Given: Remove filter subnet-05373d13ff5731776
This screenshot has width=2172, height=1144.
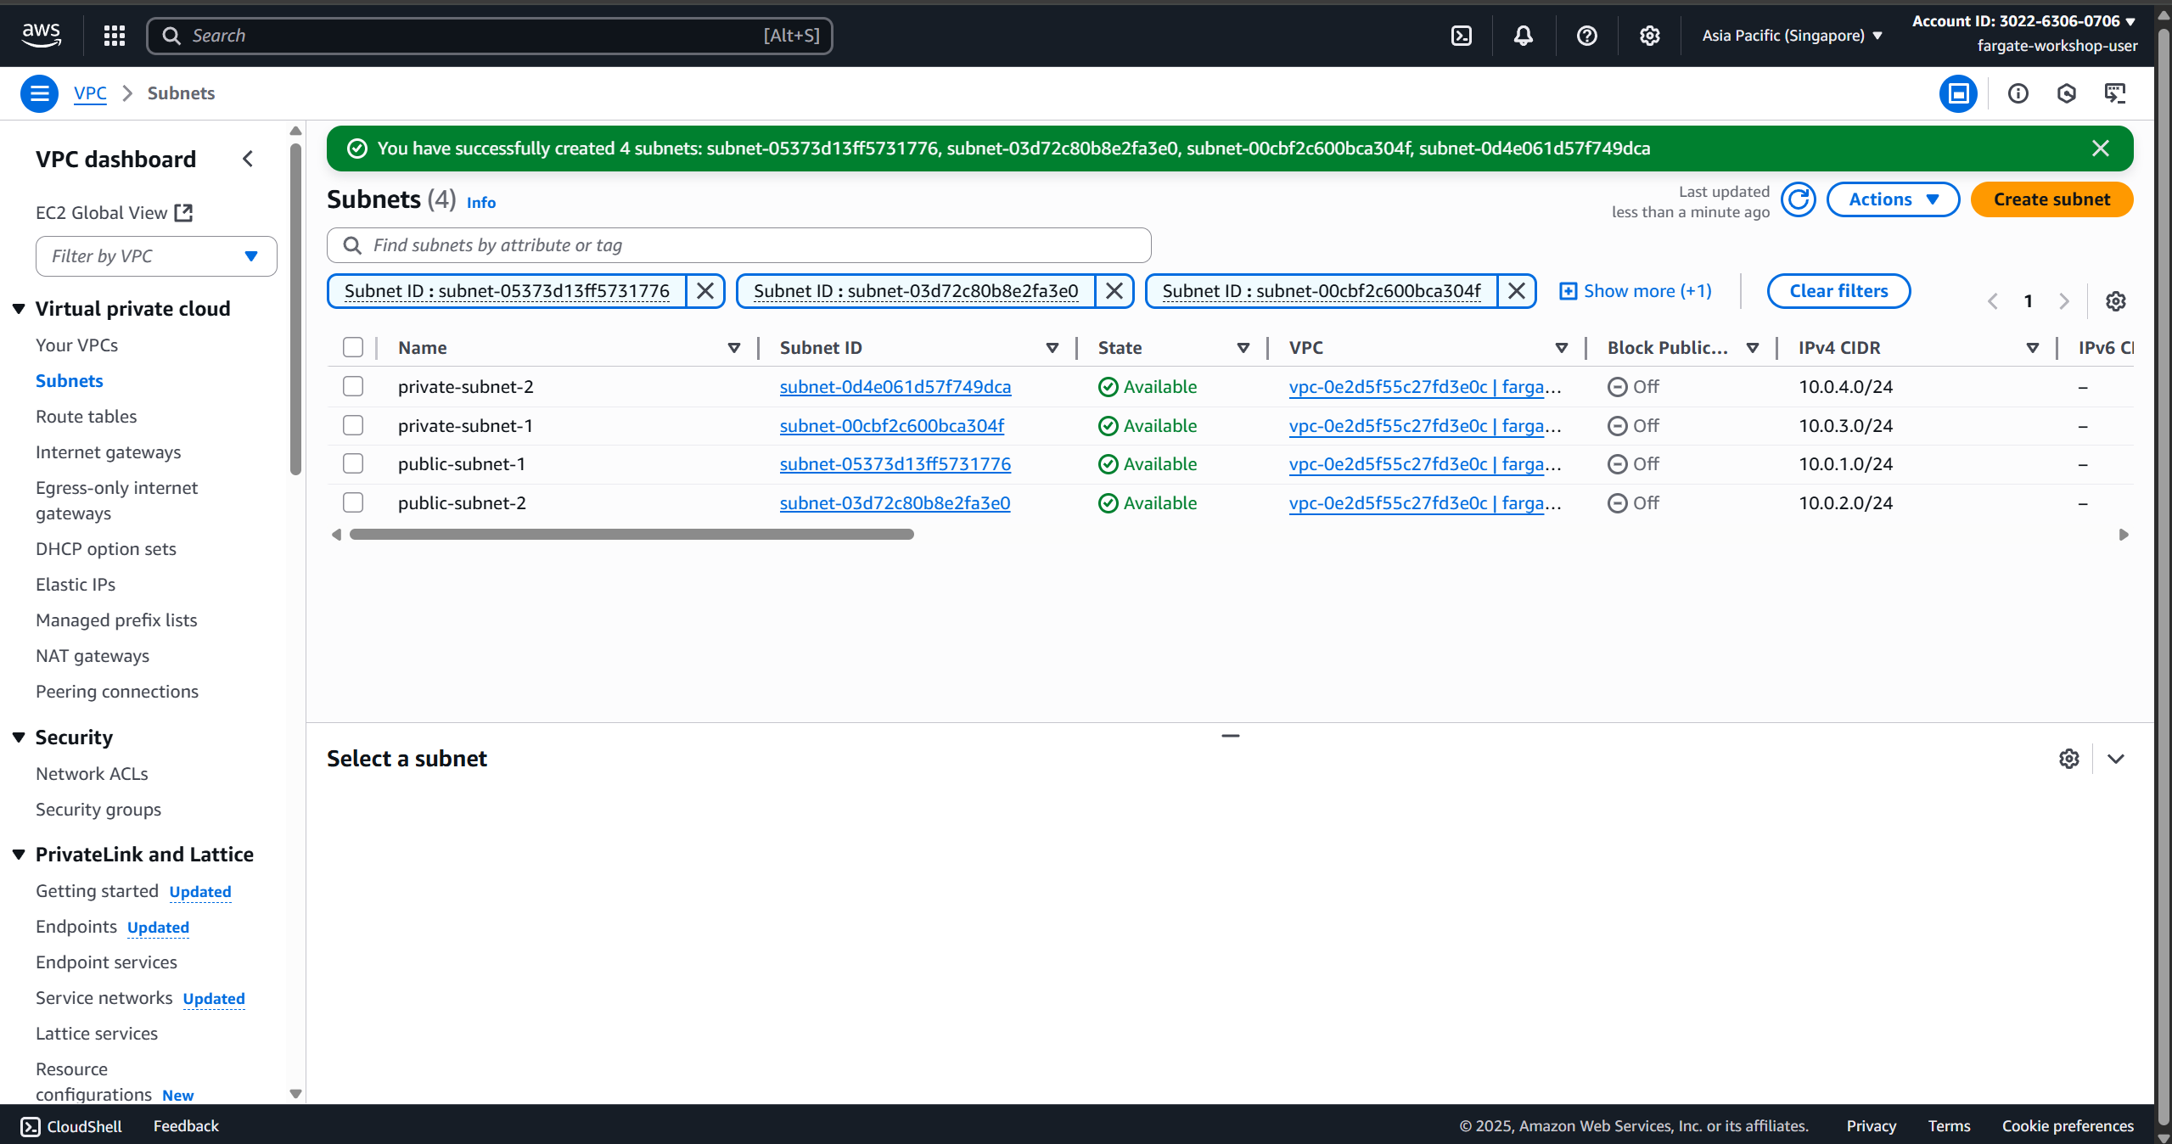Looking at the screenshot, I should pyautogui.click(x=705, y=291).
